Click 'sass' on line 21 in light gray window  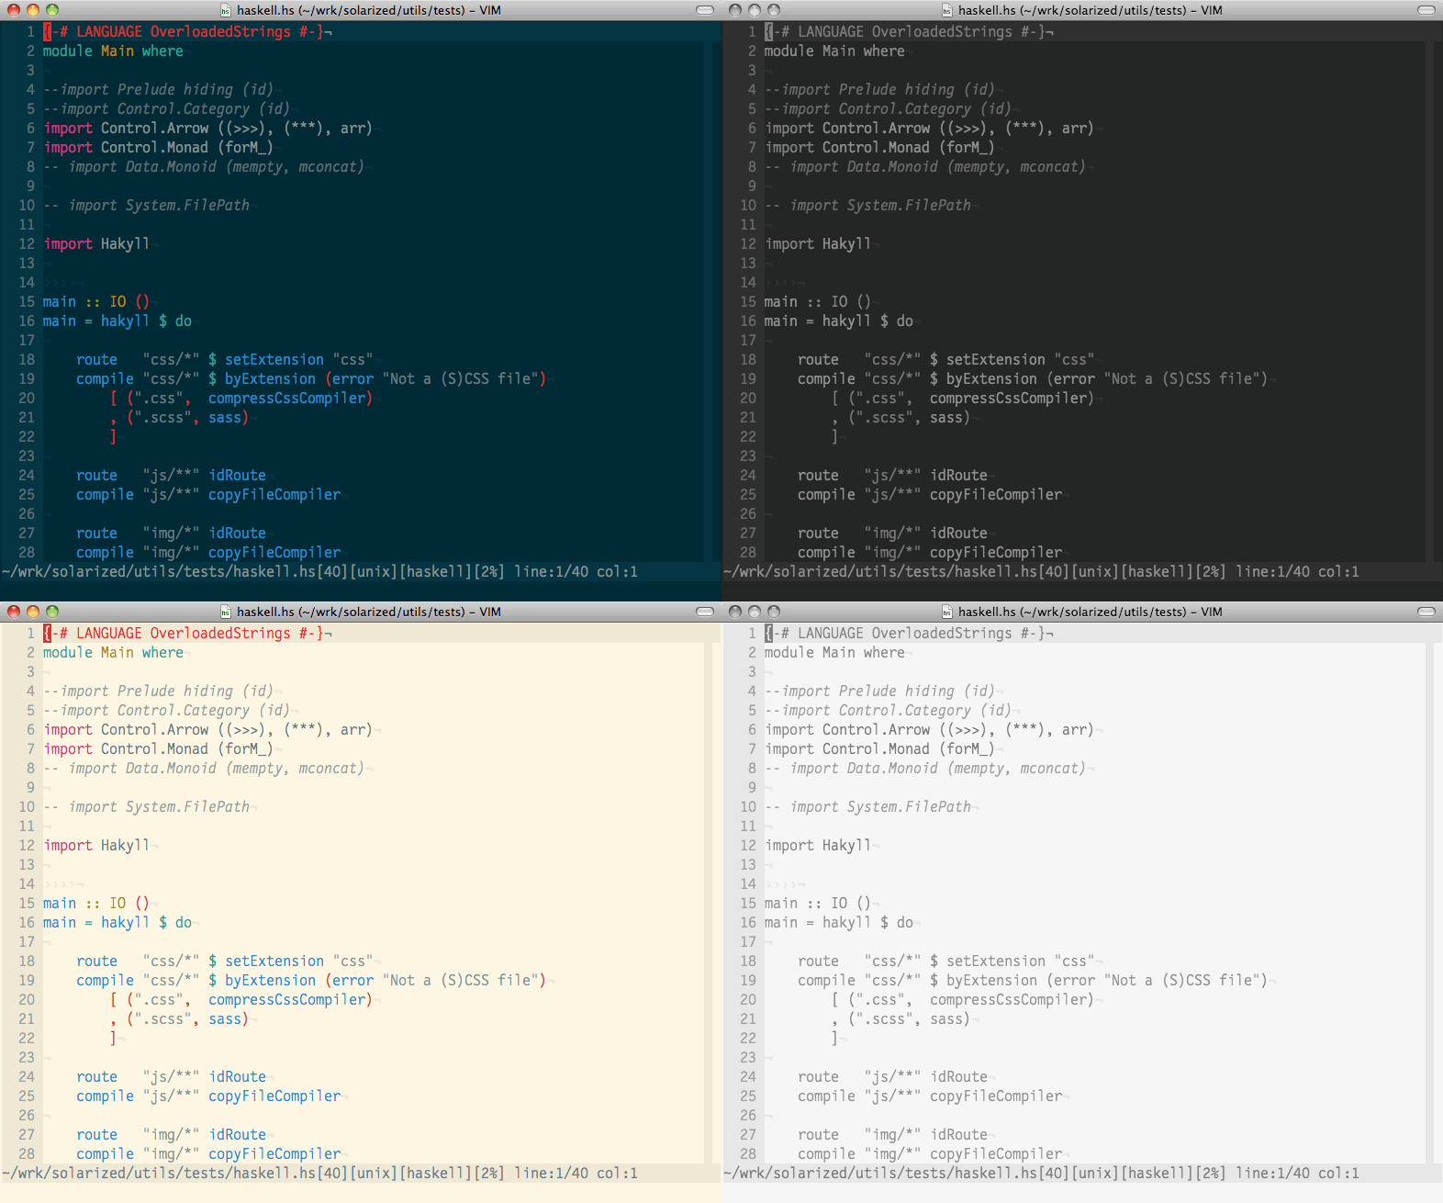point(946,1018)
